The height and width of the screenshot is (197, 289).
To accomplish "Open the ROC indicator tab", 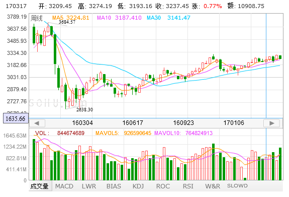I will (x=163, y=186).
